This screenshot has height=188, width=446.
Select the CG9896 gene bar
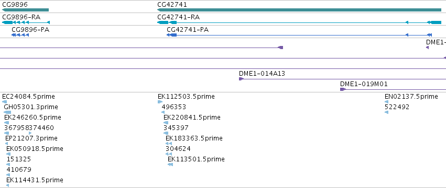point(25,10)
